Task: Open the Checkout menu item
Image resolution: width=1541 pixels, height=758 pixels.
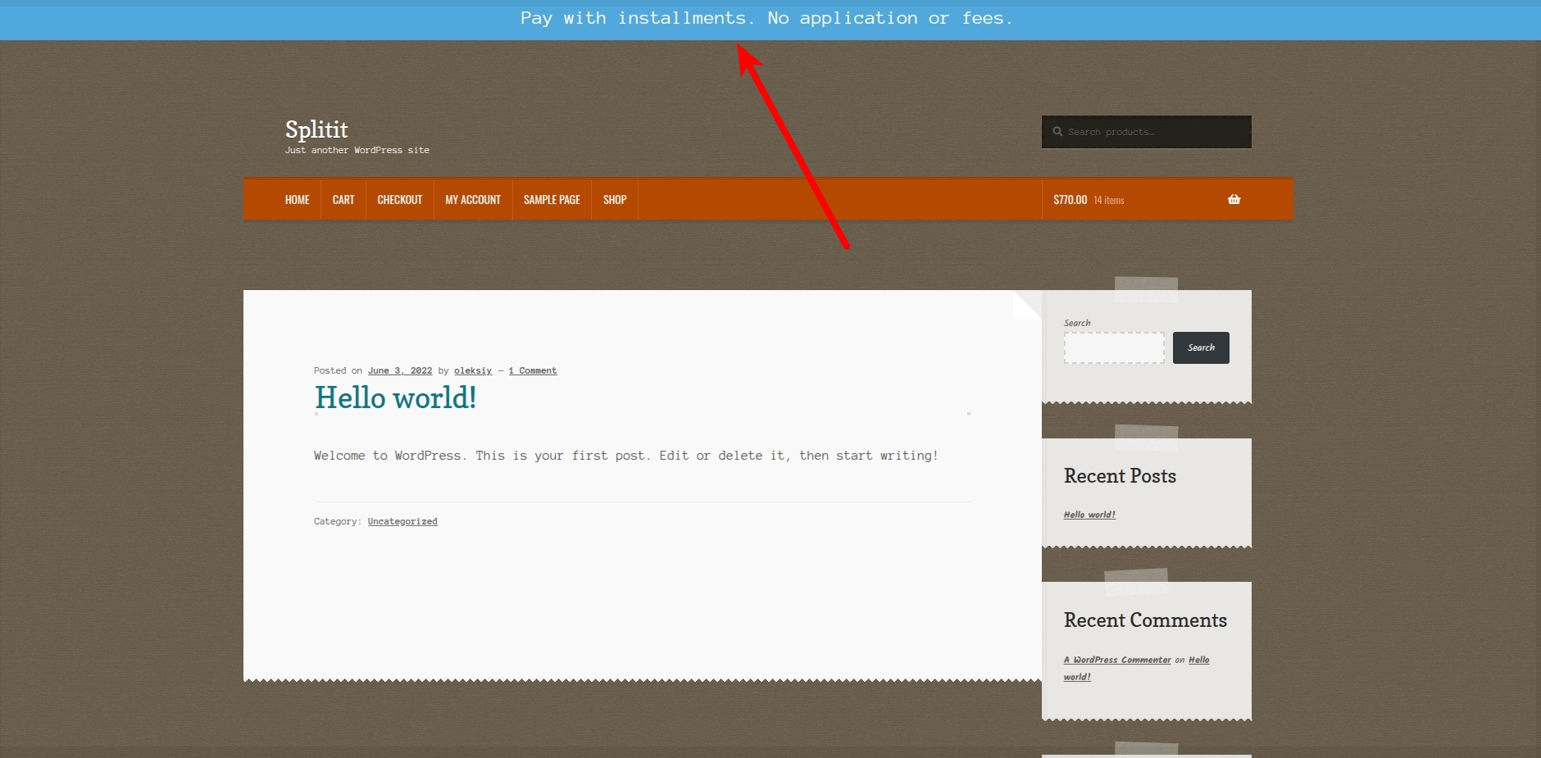Action: pos(400,200)
